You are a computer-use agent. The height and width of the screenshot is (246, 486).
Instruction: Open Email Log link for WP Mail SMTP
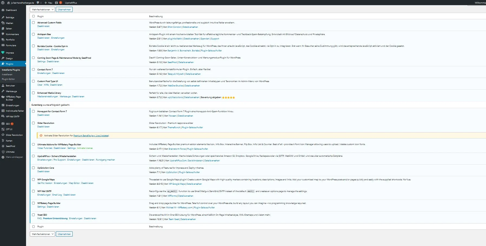(57, 195)
